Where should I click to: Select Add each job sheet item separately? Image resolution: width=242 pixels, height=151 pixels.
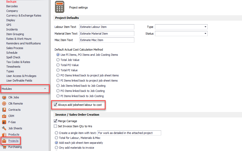tap(57, 143)
